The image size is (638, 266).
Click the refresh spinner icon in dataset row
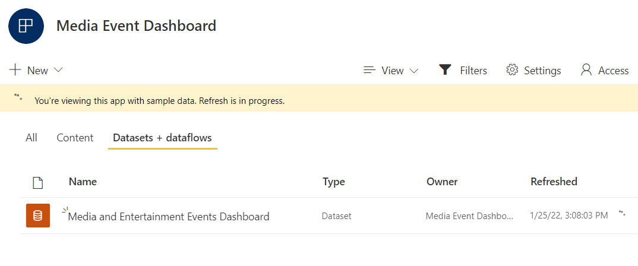coord(621,213)
